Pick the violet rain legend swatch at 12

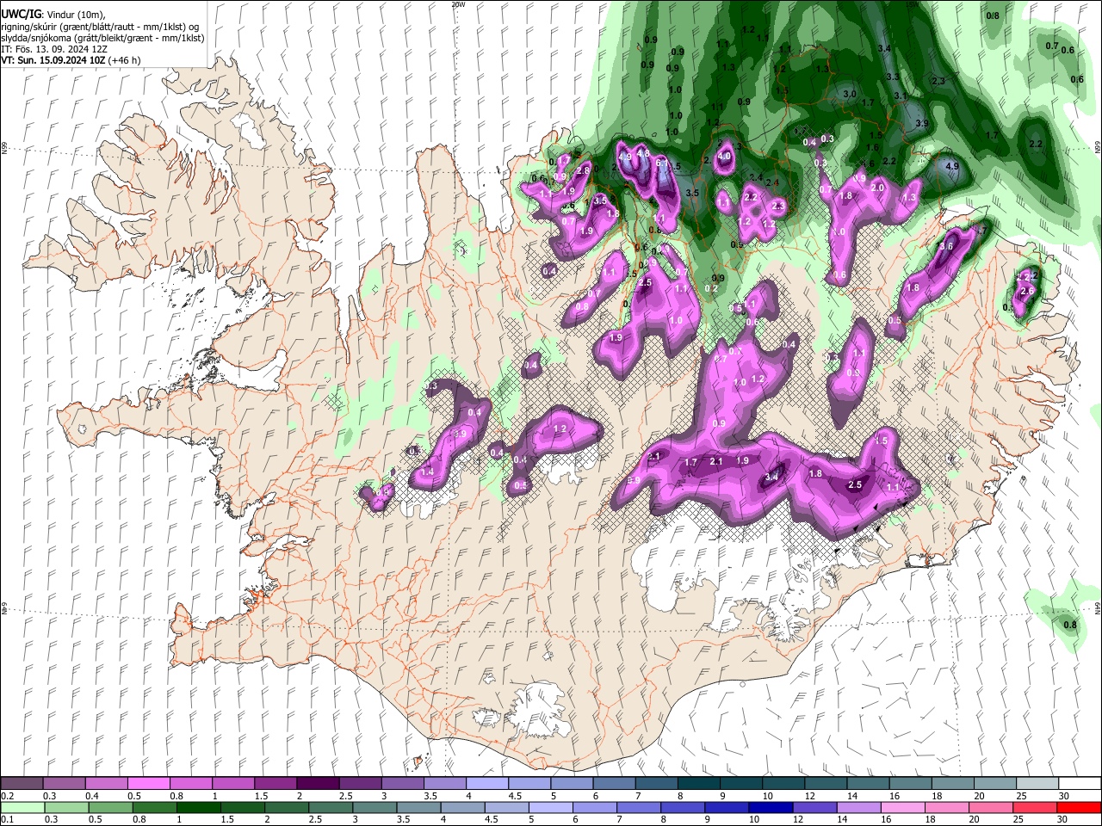click(x=814, y=807)
